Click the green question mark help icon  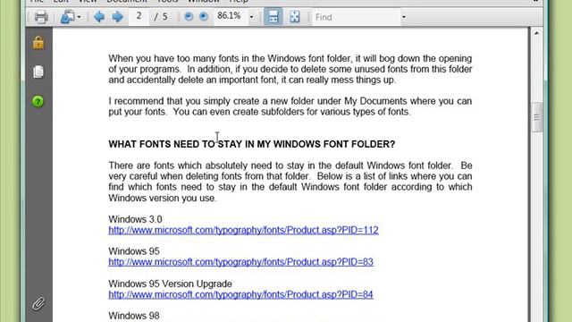pos(38,101)
